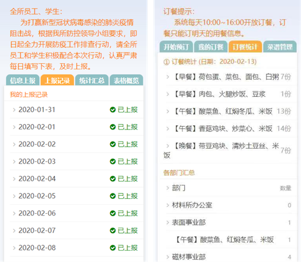Expand chevron for 带豆鸡块 dinner row
Image resolution: width=301 pixels, height=262 pixels.
(x=168, y=146)
